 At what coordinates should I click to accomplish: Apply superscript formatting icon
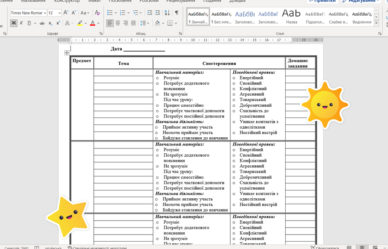point(58,23)
